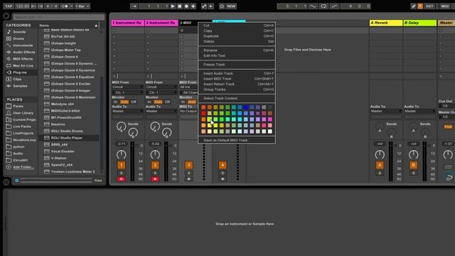Screen dimensions: 455x256
Task: Click the MIDI map mode switch
Action: coord(444,6)
